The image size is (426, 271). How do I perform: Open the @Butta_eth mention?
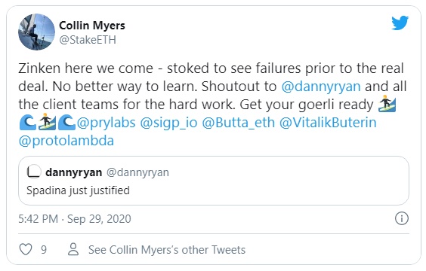239,123
